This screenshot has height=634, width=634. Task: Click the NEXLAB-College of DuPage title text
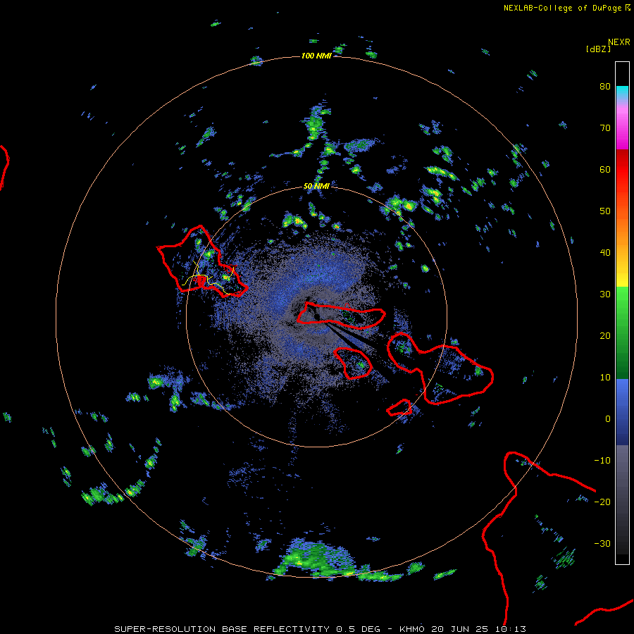[562, 8]
